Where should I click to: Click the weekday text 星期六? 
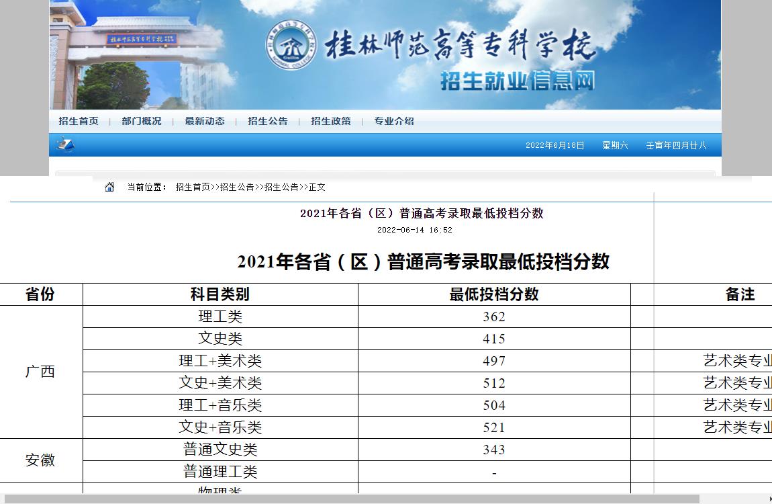[615, 145]
